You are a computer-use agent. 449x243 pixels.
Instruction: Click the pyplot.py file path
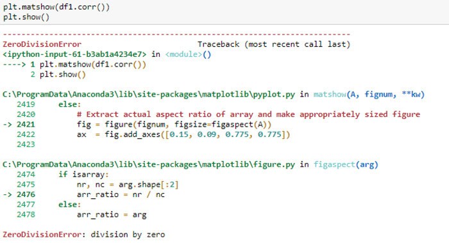point(149,94)
